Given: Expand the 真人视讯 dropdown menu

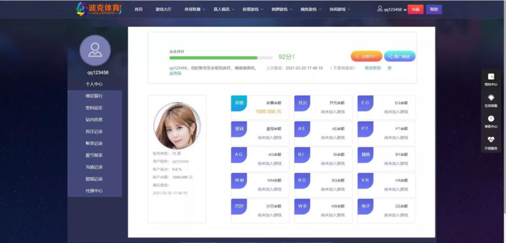Looking at the screenshot, I should [x=223, y=9].
